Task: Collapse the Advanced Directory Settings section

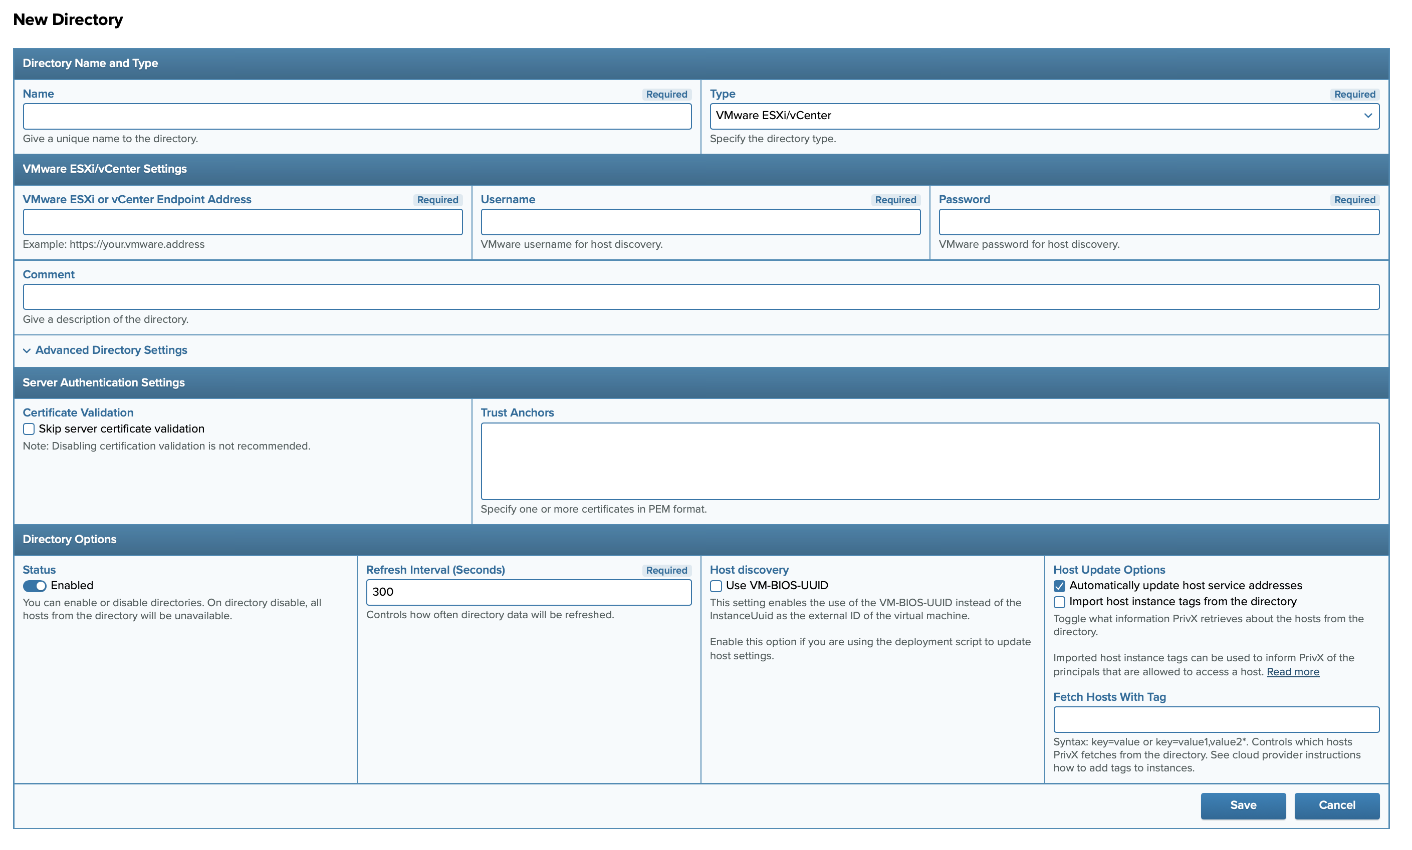Action: 111,350
